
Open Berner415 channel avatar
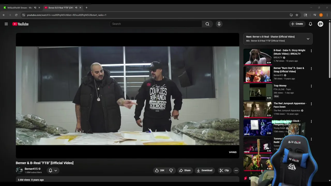19,171
